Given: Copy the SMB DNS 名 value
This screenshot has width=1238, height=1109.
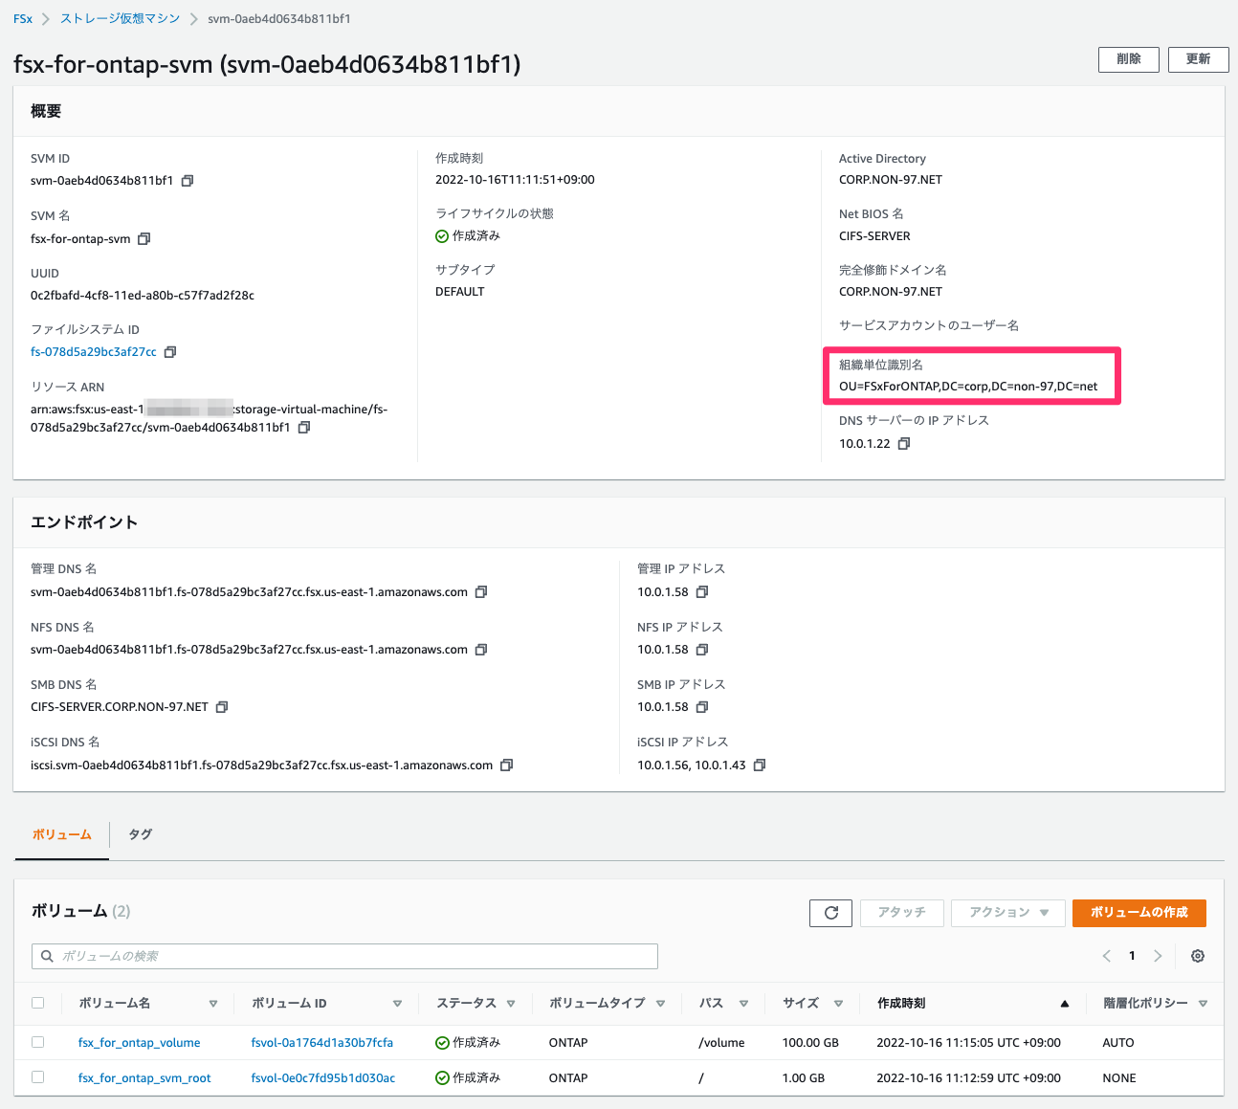Looking at the screenshot, I should point(221,706).
